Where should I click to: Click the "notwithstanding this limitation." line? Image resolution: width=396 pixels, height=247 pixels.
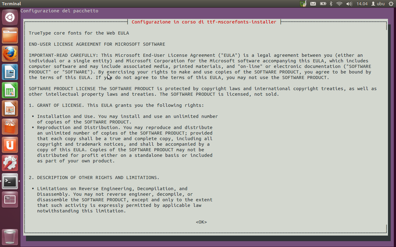click(x=82, y=211)
